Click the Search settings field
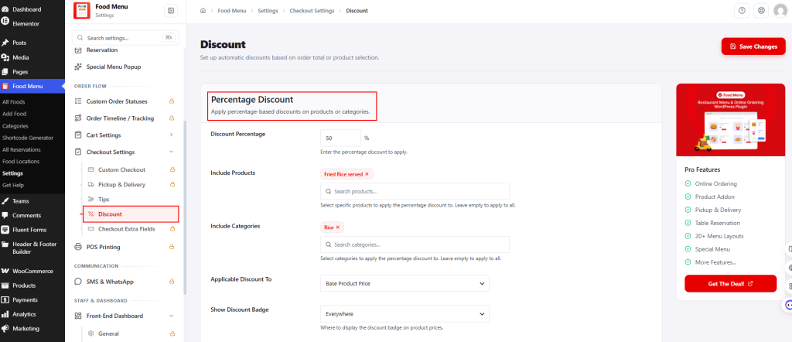 pos(125,37)
